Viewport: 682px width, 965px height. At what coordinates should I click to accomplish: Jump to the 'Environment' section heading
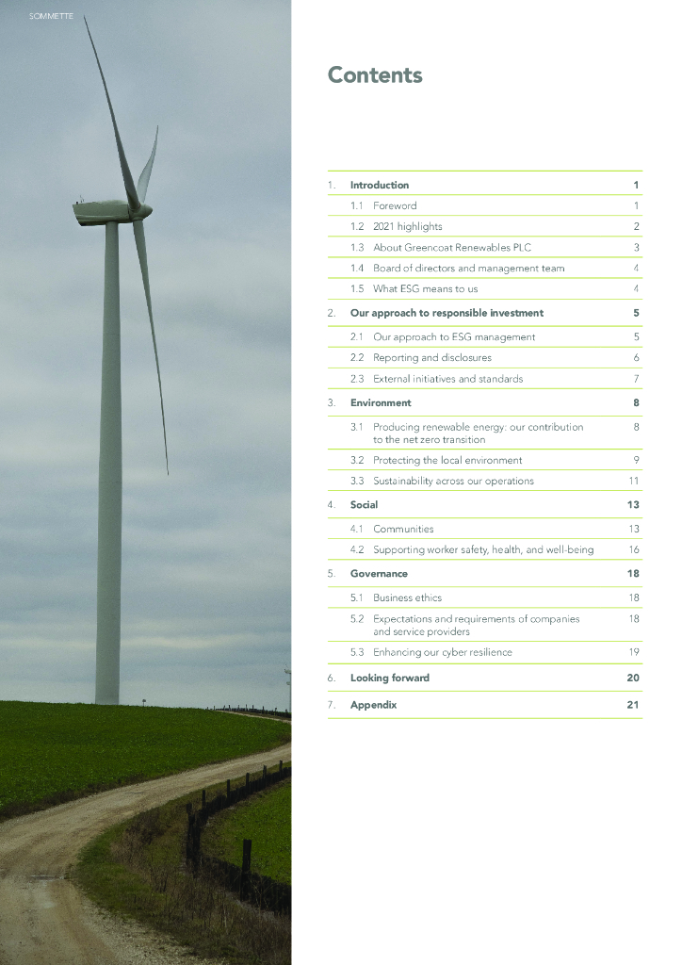coord(484,402)
